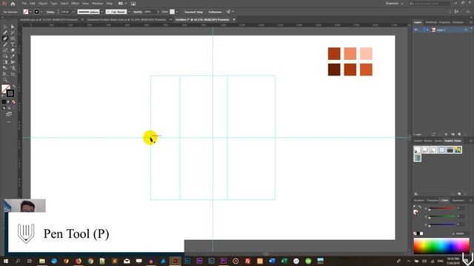Select the Direct Selection tool
This screenshot has height=266, width=474.
click(13, 27)
